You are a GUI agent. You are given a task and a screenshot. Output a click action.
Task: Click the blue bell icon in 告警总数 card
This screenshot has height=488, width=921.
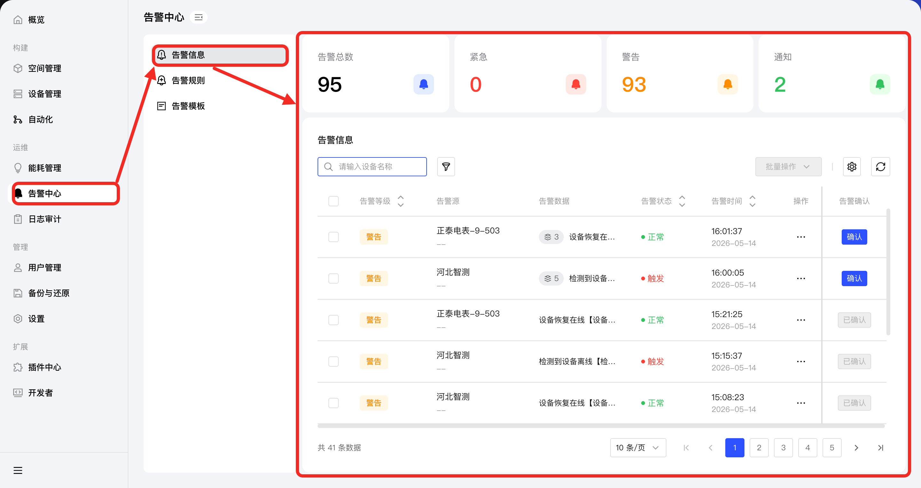click(423, 84)
